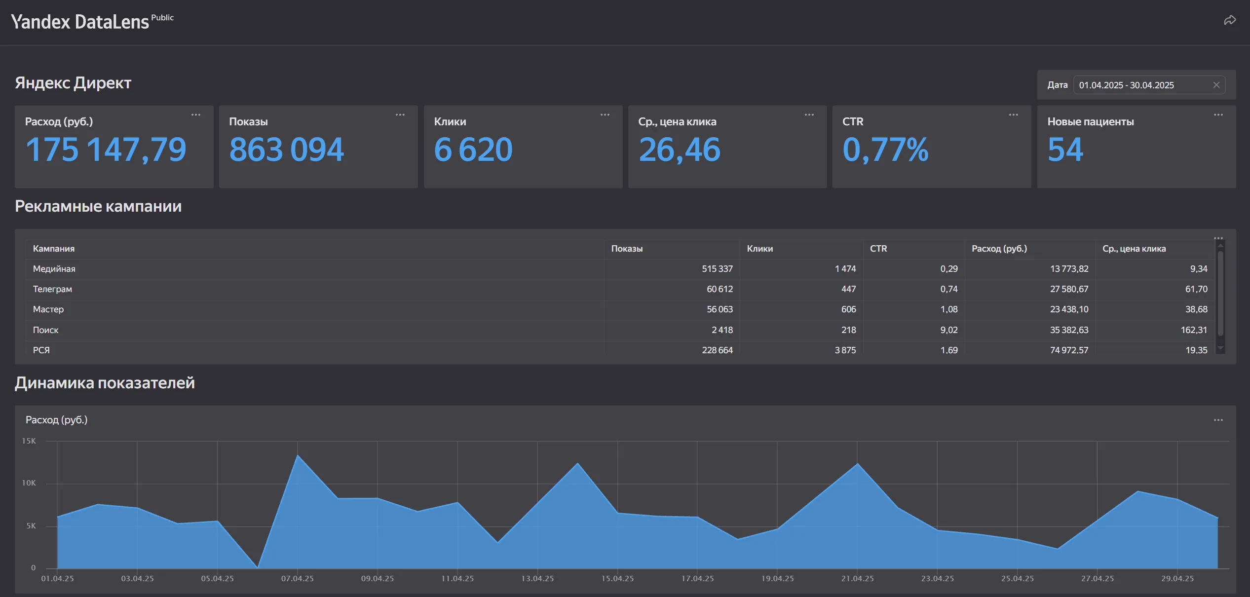Open three-dot menu on Показы card
The height and width of the screenshot is (597, 1250).
click(x=400, y=115)
